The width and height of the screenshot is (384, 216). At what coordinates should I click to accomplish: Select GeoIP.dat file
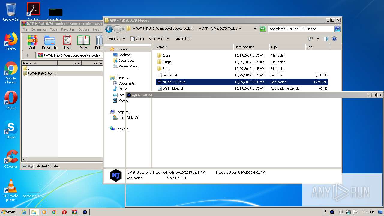tap(170, 75)
